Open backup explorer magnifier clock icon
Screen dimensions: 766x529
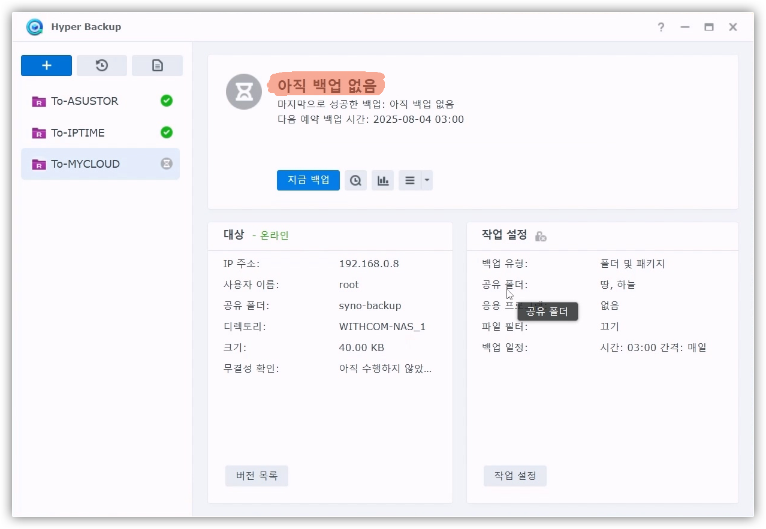(x=355, y=180)
